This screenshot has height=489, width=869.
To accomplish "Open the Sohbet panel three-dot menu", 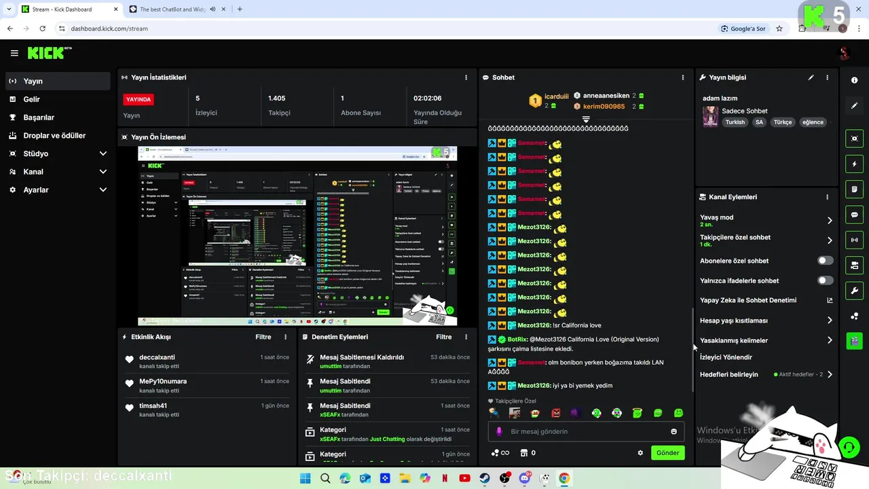I will pos(683,77).
